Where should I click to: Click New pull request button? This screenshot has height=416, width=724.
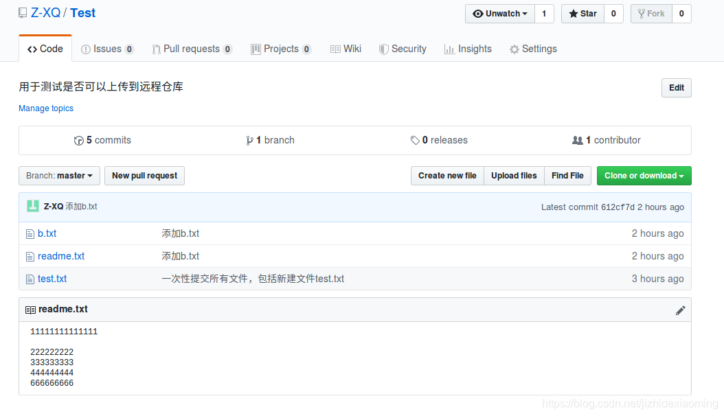(x=144, y=176)
